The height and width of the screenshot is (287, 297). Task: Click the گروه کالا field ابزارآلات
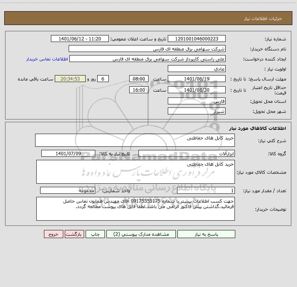coord(187,153)
